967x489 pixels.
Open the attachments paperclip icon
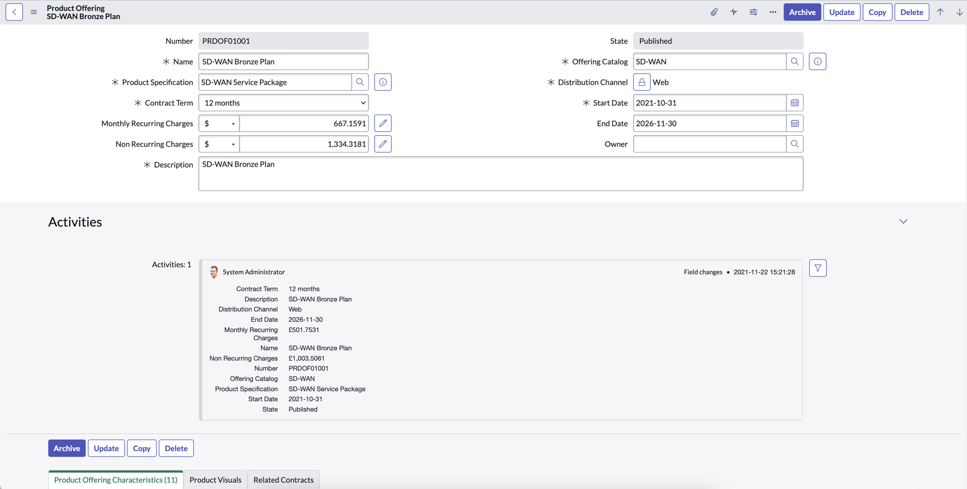(714, 12)
